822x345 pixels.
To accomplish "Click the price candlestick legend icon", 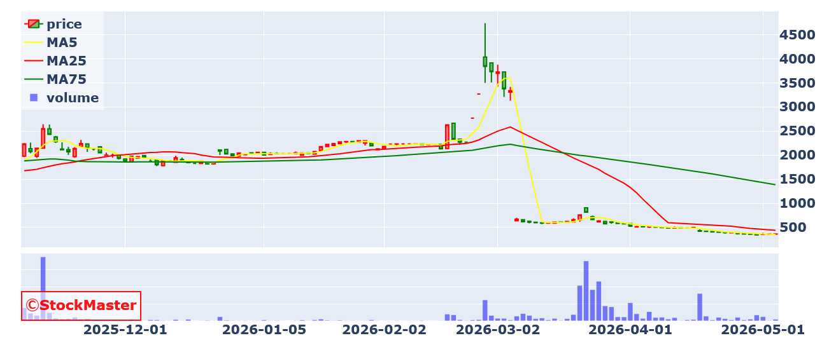I will 34,24.
